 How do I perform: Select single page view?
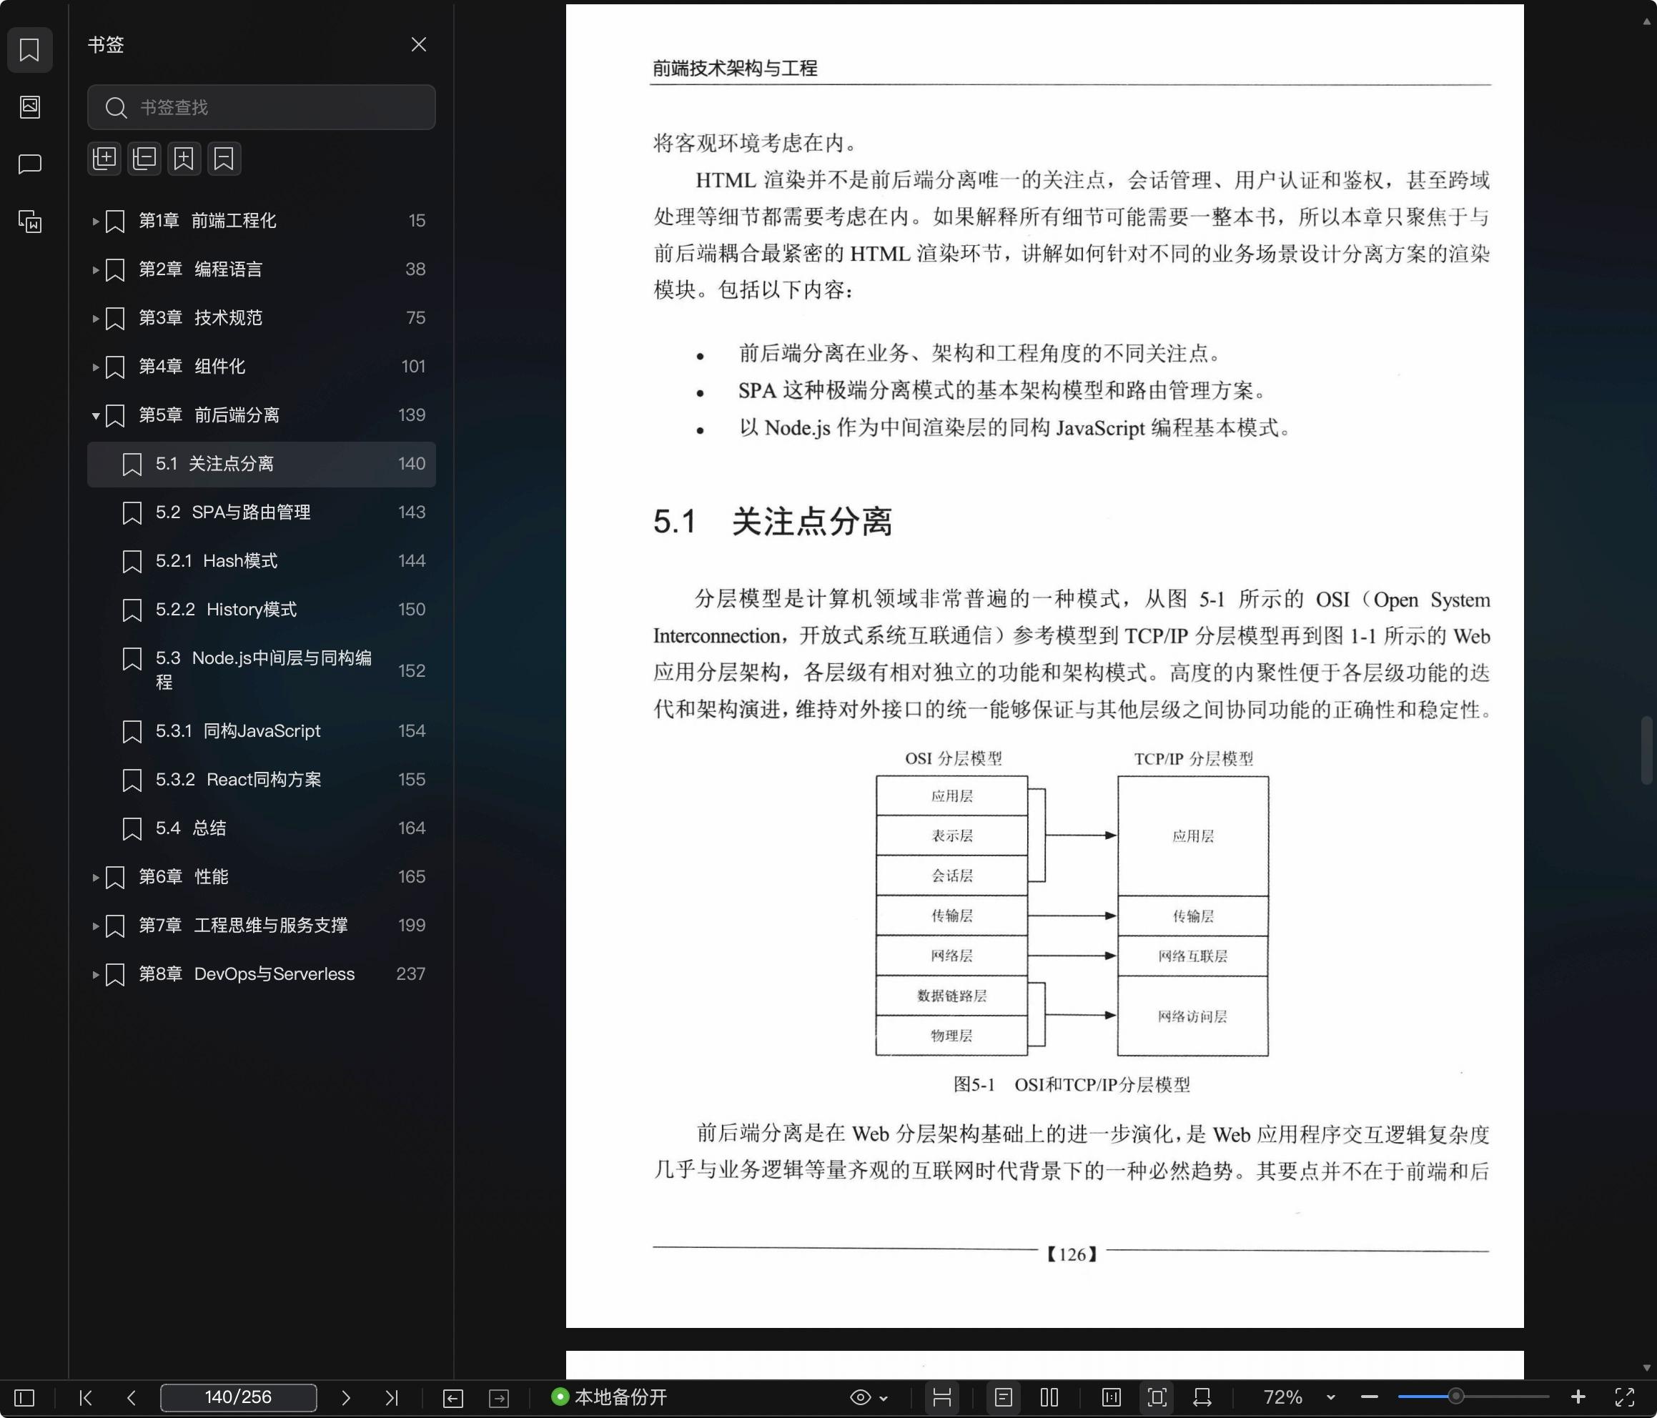pos(1004,1397)
